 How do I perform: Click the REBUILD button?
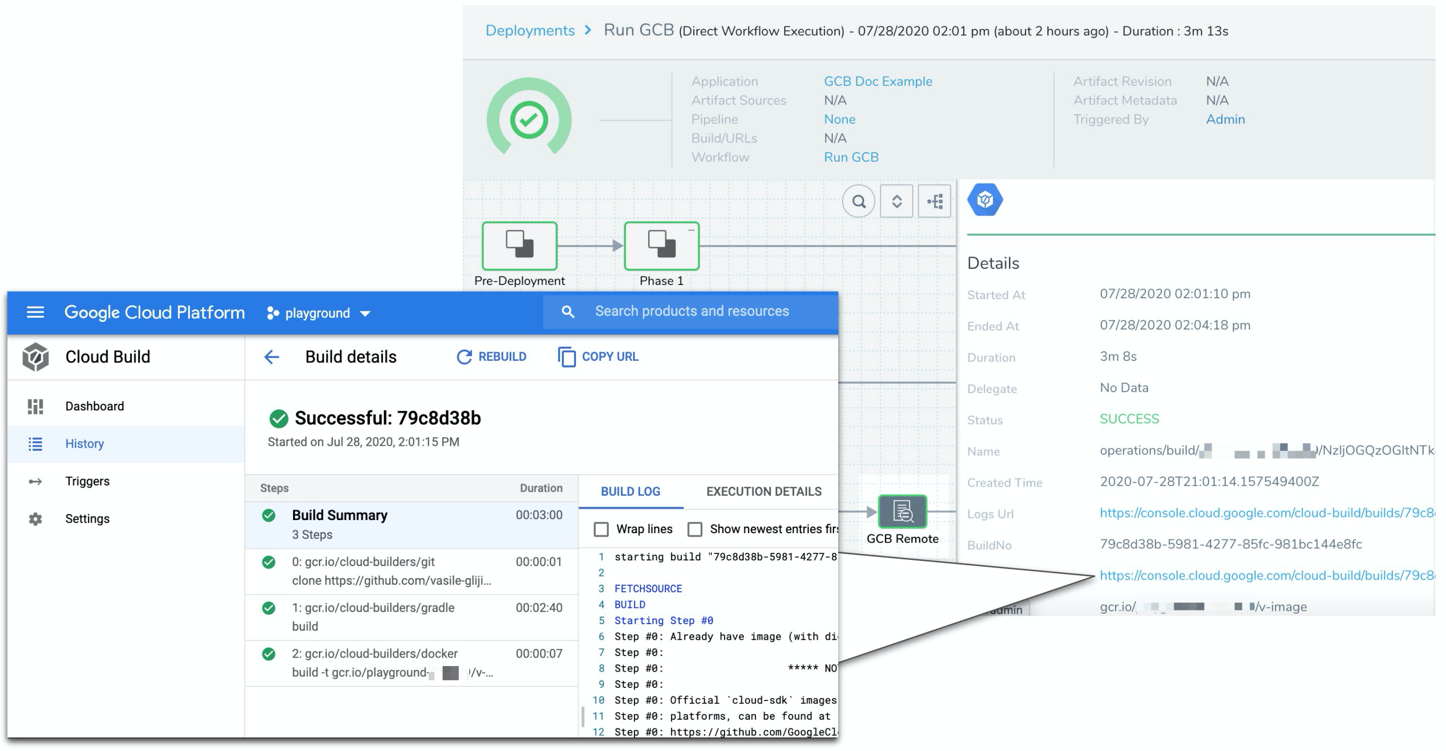pyautogui.click(x=491, y=357)
